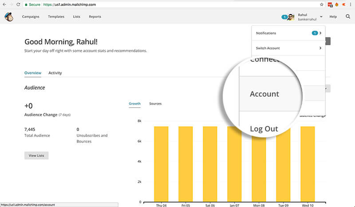
Task: Open the Templates menu
Action: pyautogui.click(x=56, y=16)
